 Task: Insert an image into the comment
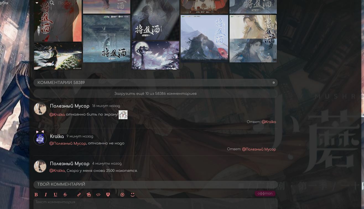point(89,195)
